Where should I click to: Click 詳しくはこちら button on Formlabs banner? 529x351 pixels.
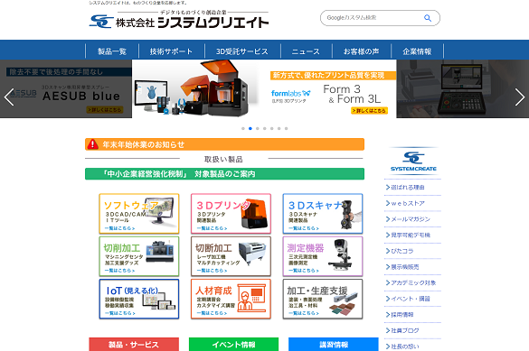(x=370, y=111)
